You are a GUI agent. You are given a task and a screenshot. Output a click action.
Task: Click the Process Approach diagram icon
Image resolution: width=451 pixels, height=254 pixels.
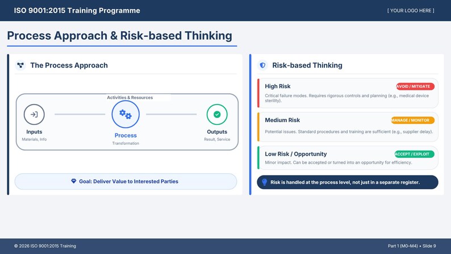20,65
